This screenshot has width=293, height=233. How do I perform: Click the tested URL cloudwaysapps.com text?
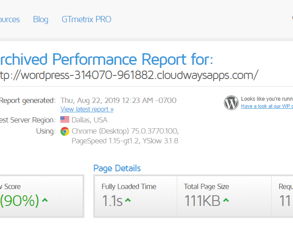pyautogui.click(x=129, y=75)
